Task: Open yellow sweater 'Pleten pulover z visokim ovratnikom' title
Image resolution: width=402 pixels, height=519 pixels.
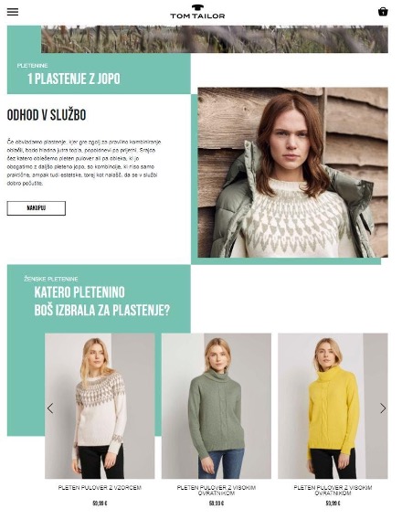Action: point(333,490)
